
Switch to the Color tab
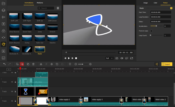155,3
